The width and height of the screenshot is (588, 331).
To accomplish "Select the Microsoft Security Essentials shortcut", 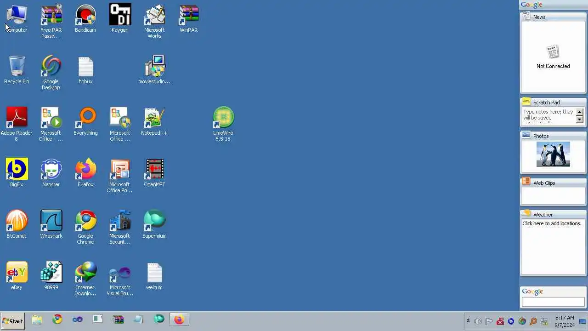I will tap(120, 227).
